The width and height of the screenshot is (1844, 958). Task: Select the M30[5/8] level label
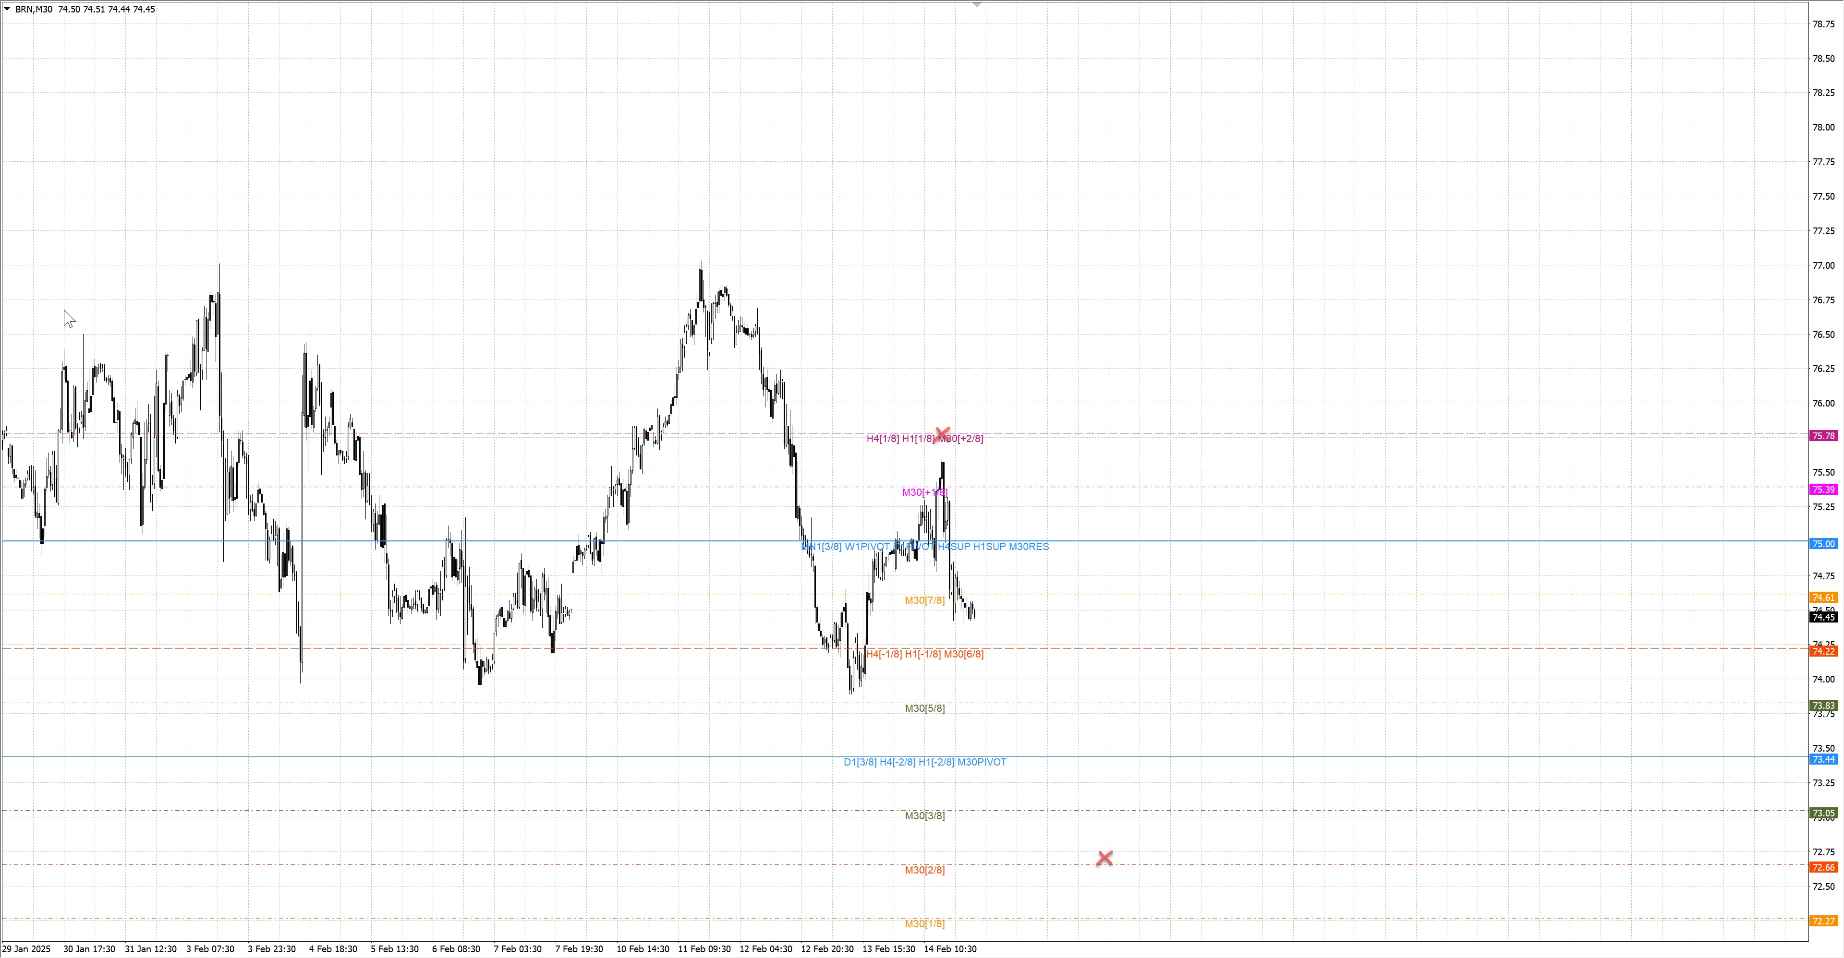point(924,708)
